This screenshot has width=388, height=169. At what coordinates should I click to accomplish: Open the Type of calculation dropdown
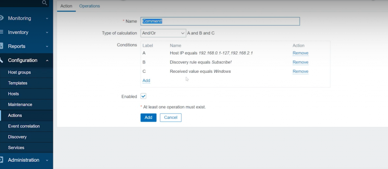163,33
